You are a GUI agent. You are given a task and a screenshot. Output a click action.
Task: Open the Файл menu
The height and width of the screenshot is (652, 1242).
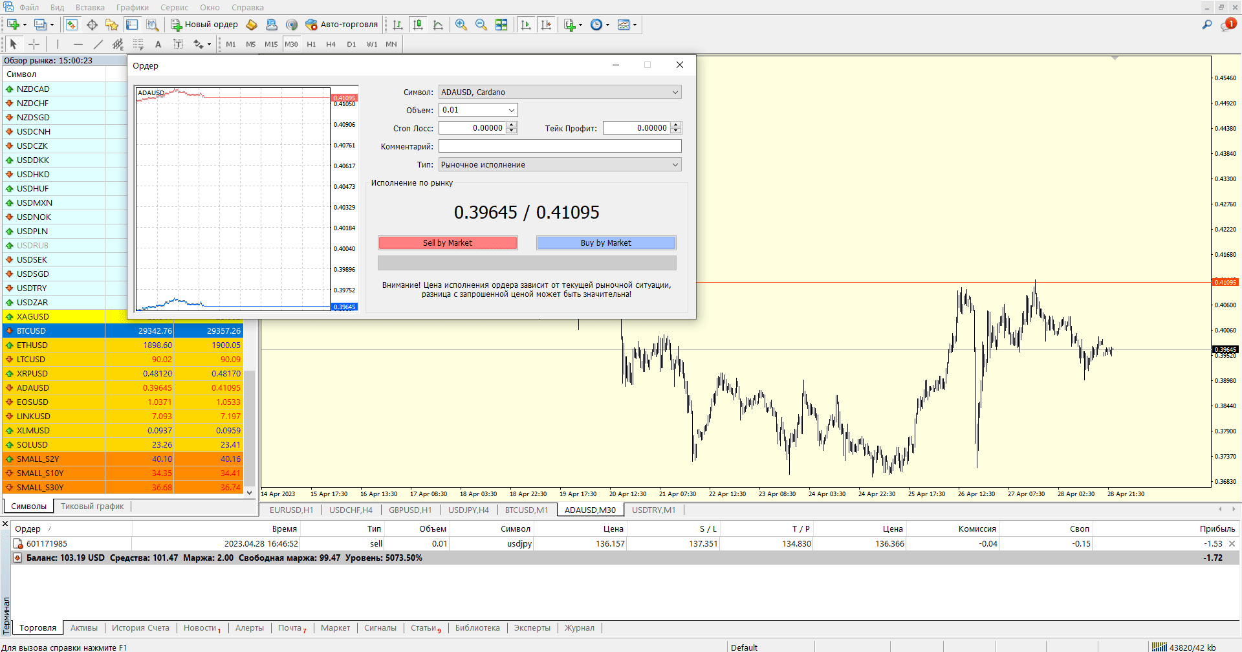[x=29, y=7]
